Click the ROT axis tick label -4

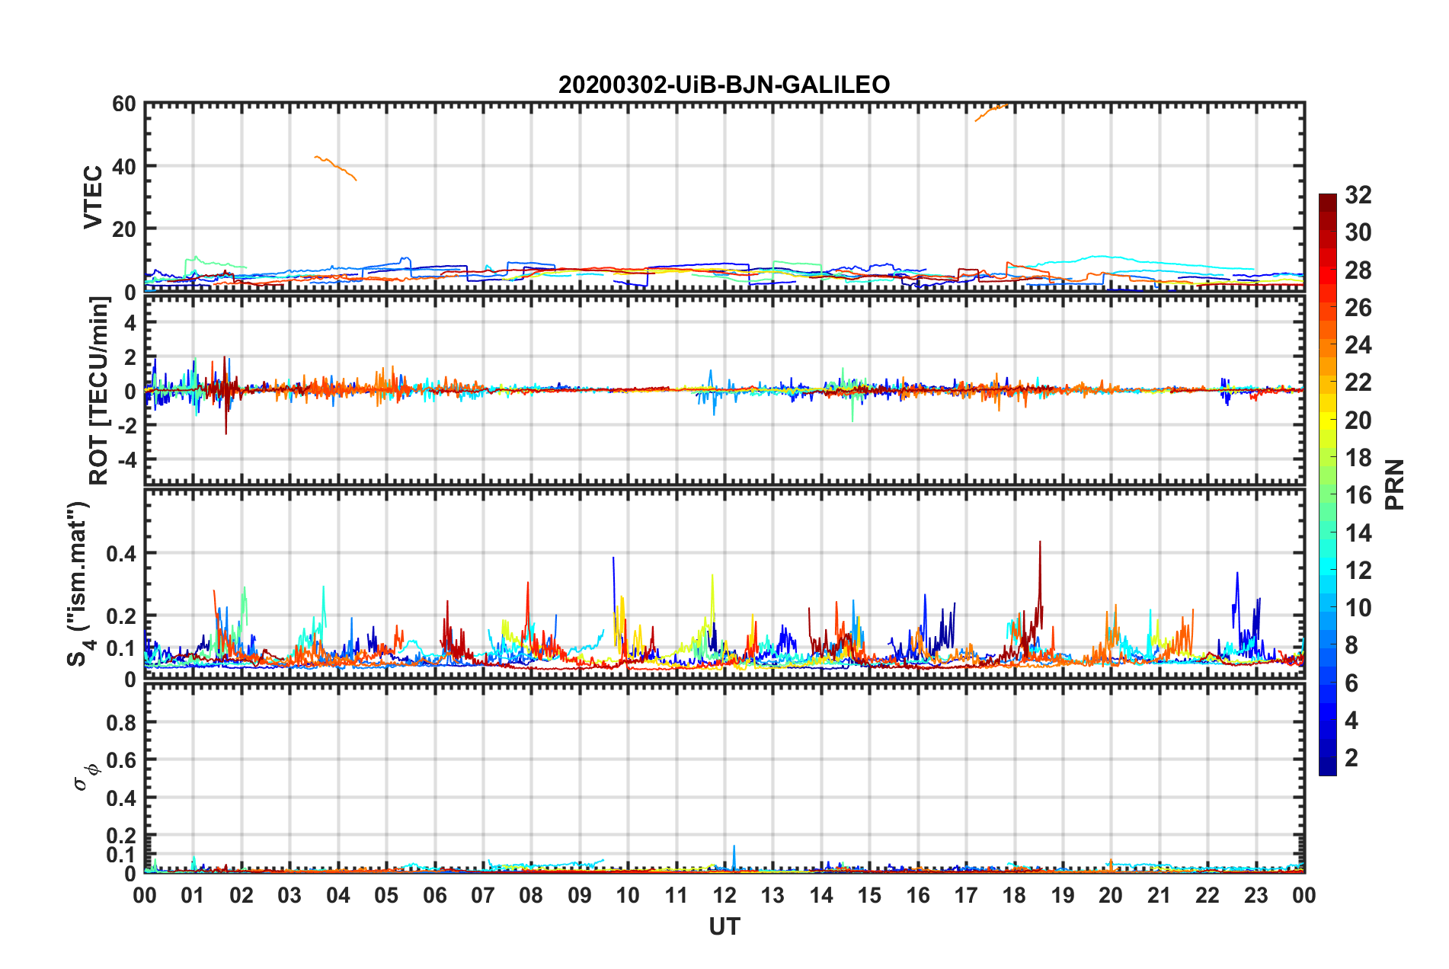click(x=128, y=461)
